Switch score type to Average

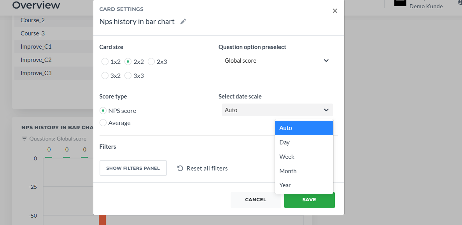(103, 123)
